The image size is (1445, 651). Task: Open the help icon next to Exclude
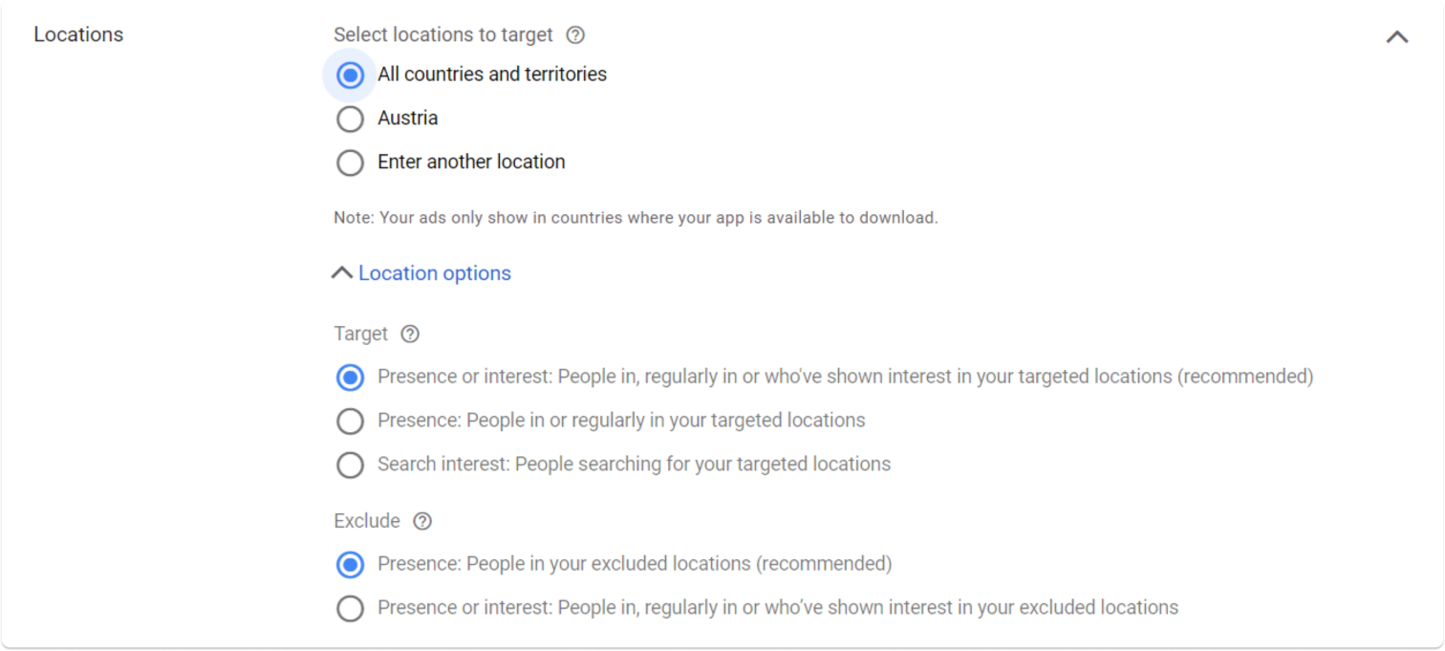tap(421, 521)
